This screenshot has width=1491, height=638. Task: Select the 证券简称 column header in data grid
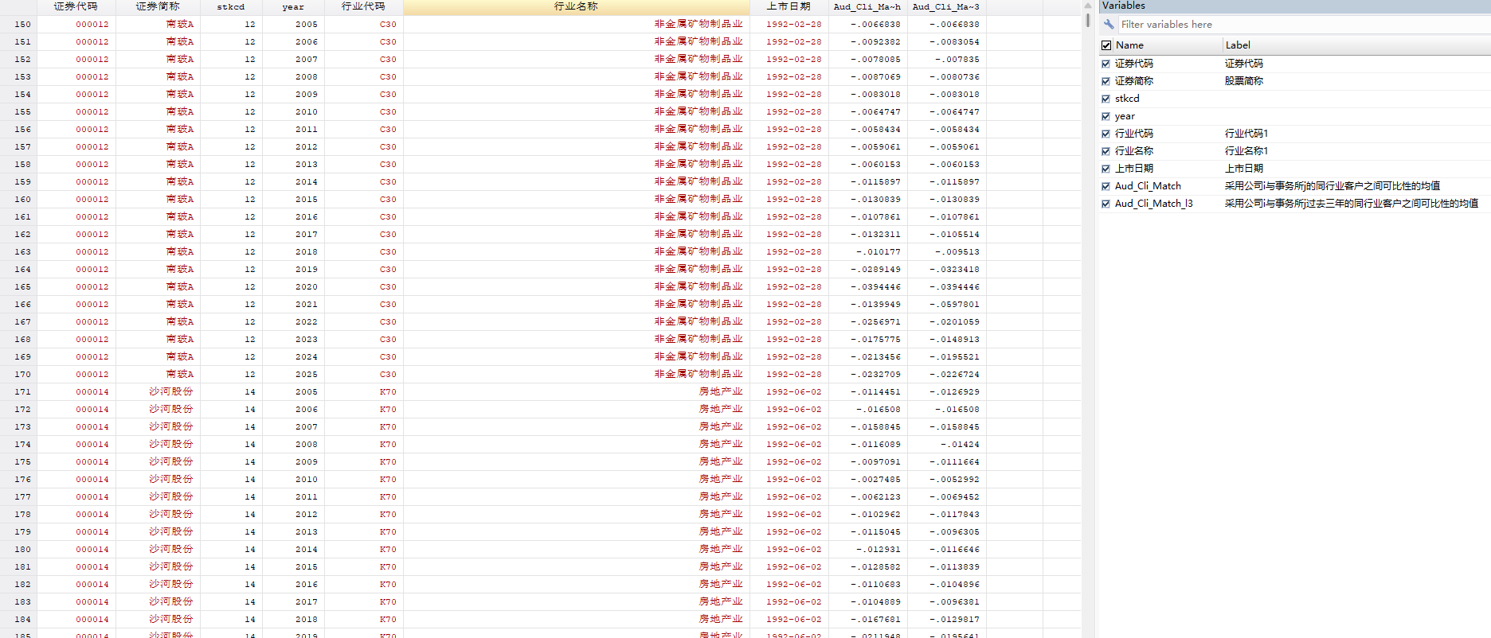(158, 6)
